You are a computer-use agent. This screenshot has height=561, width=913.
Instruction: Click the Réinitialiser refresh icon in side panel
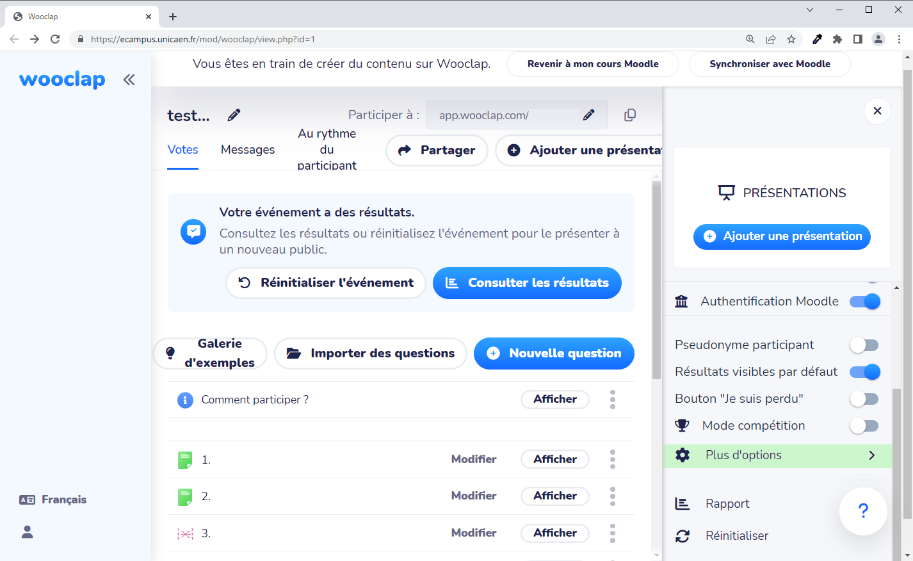coord(683,536)
